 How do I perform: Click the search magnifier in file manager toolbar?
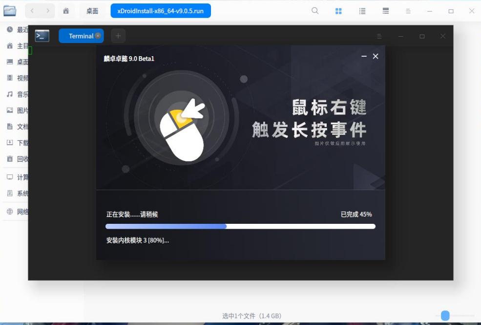click(x=315, y=10)
